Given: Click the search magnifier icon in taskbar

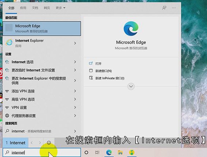Looking at the screenshot, I should (7, 152).
